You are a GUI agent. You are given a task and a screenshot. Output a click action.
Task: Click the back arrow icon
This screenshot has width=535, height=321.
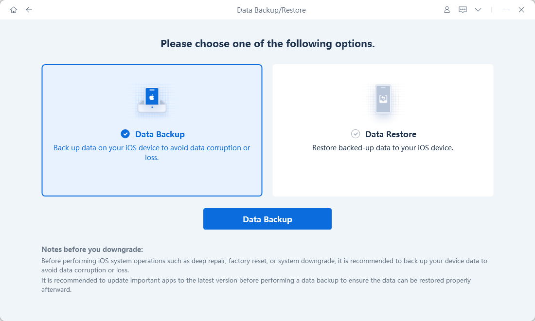point(29,10)
